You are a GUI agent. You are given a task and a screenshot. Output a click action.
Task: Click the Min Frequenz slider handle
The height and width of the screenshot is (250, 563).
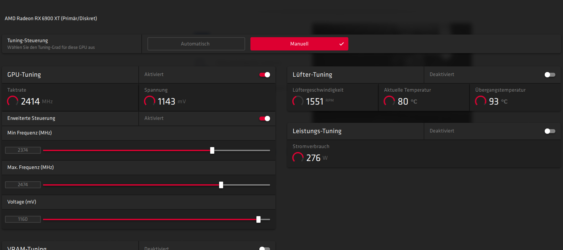pyautogui.click(x=212, y=150)
